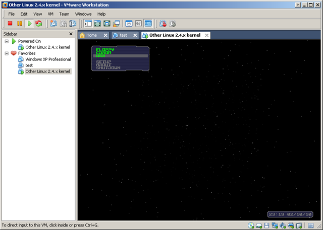
Task: Collapse the Powered On tree group
Action: 6,41
